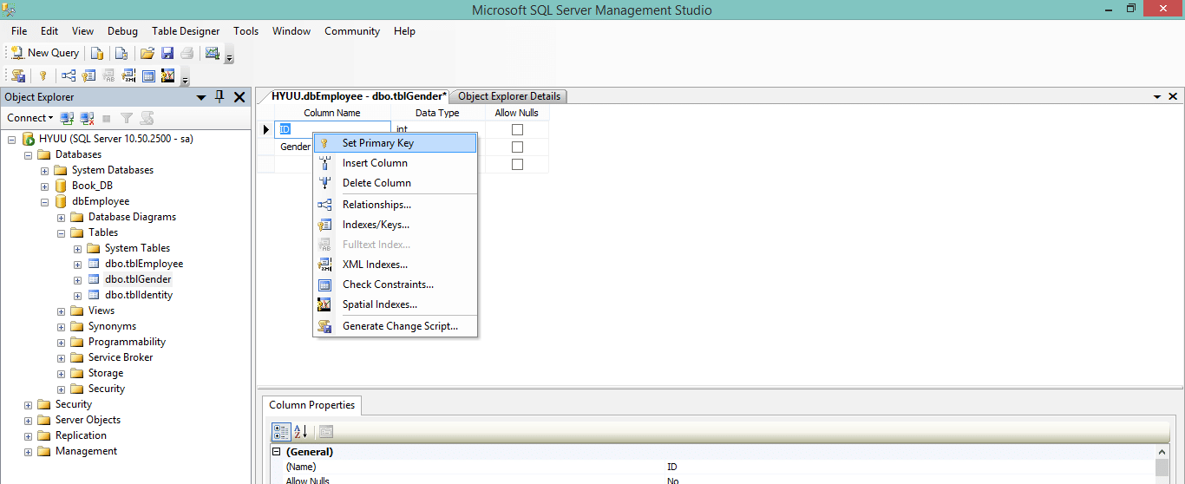Choose Indexes/Keys from context menu
The height and width of the screenshot is (484, 1185).
click(395, 225)
